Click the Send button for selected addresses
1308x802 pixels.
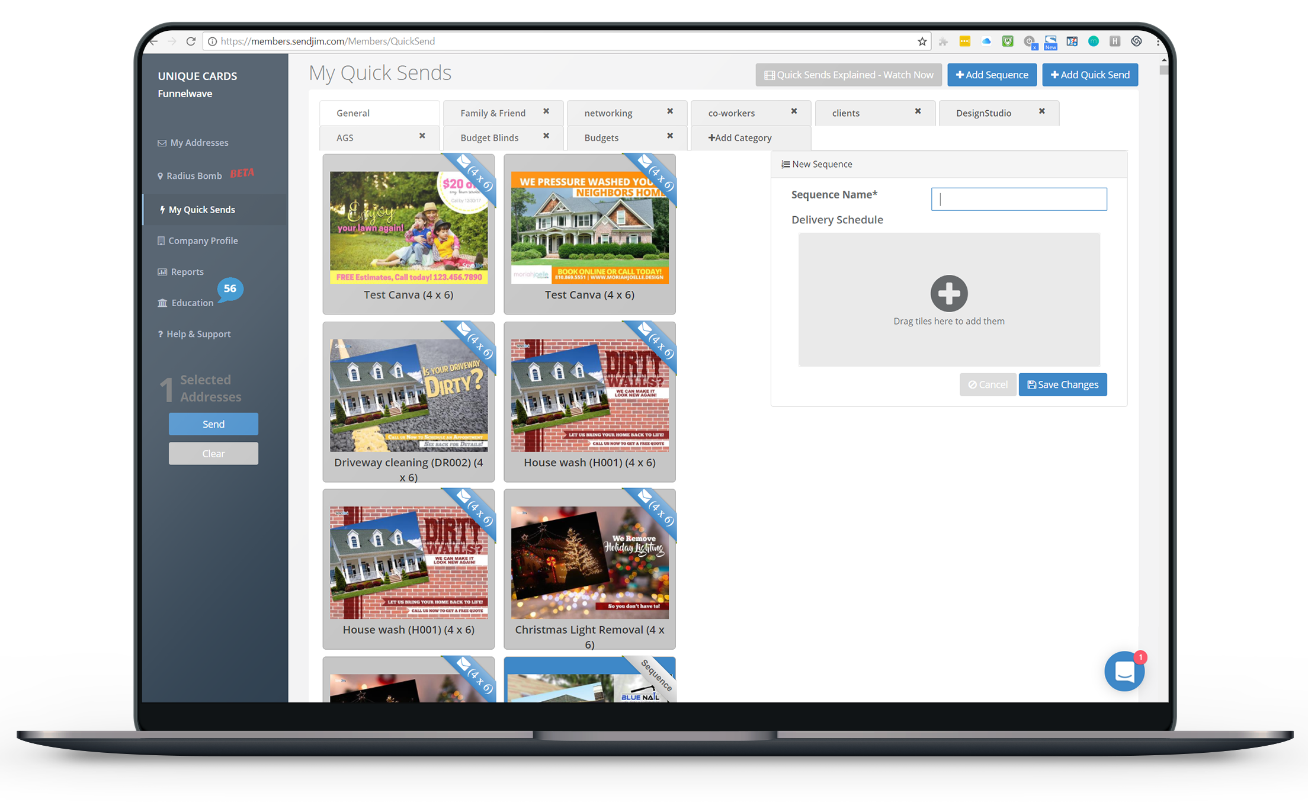coord(213,424)
